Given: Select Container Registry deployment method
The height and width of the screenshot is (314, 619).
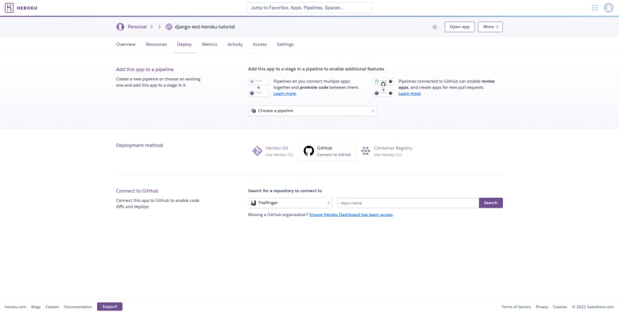Looking at the screenshot, I should [387, 151].
